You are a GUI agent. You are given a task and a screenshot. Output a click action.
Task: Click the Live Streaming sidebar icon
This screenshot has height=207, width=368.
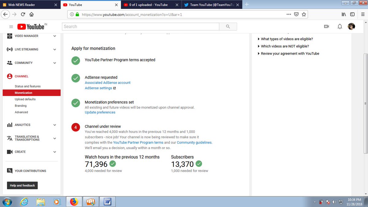tap(10, 49)
